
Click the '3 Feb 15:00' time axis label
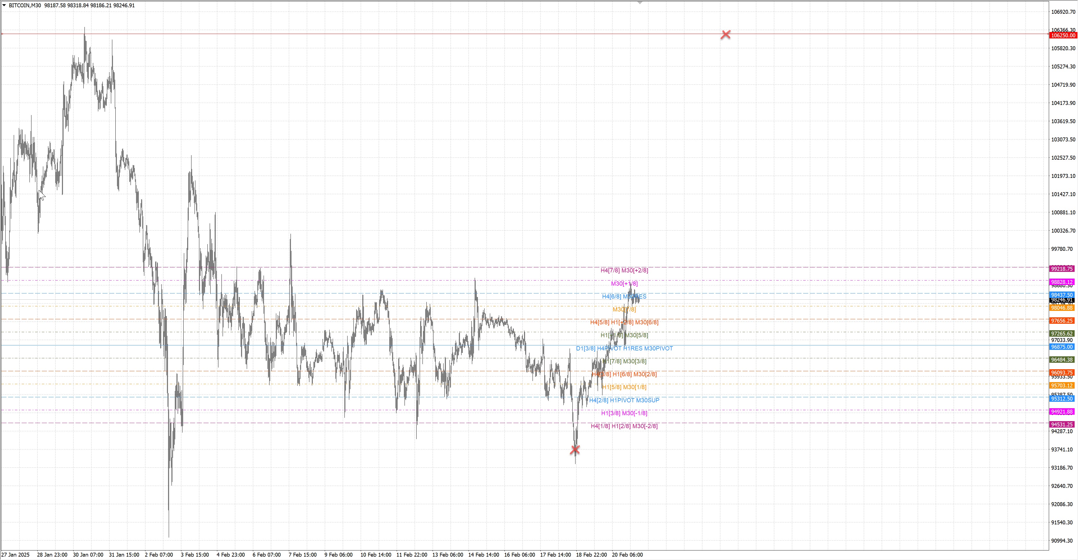coord(195,555)
